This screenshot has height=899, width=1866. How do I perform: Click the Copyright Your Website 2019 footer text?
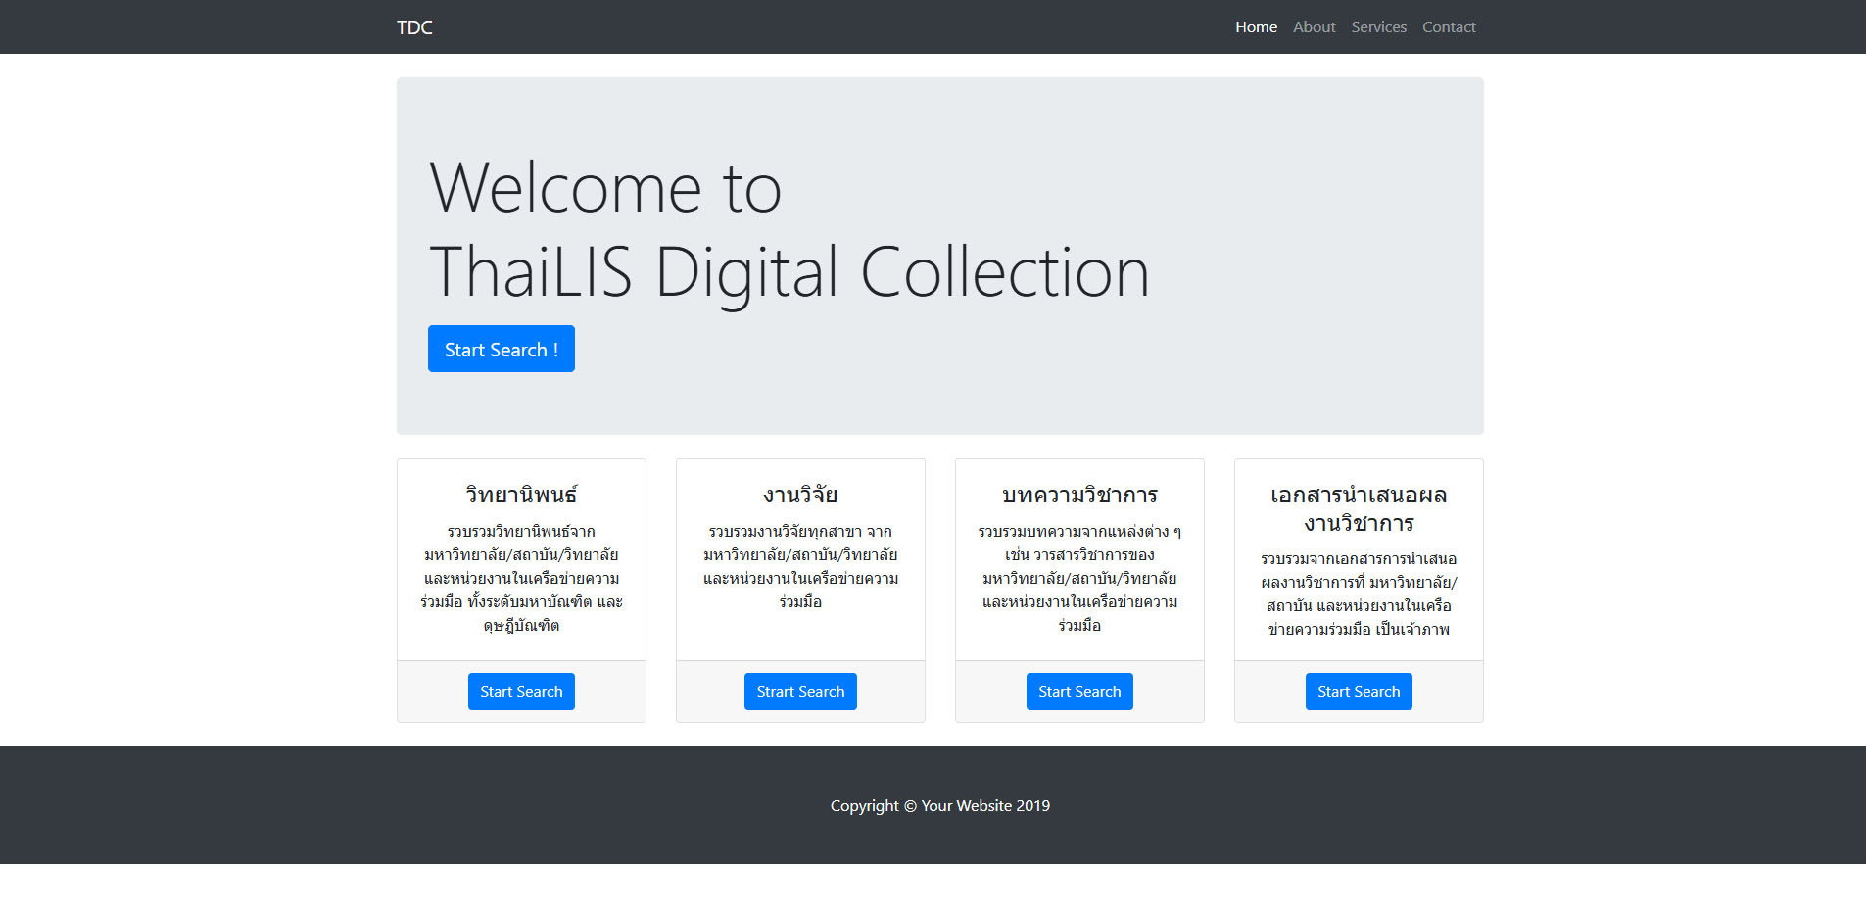click(939, 806)
